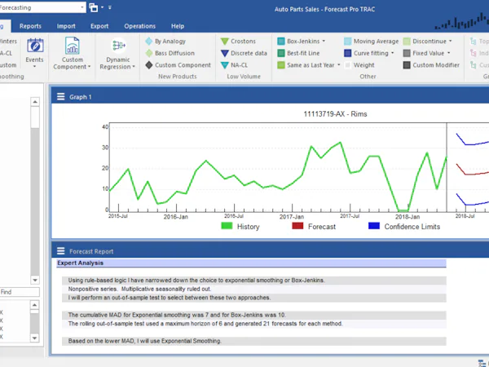This screenshot has height=367, width=489.
Task: Choose the Custom Modifier option
Action: tap(431, 65)
